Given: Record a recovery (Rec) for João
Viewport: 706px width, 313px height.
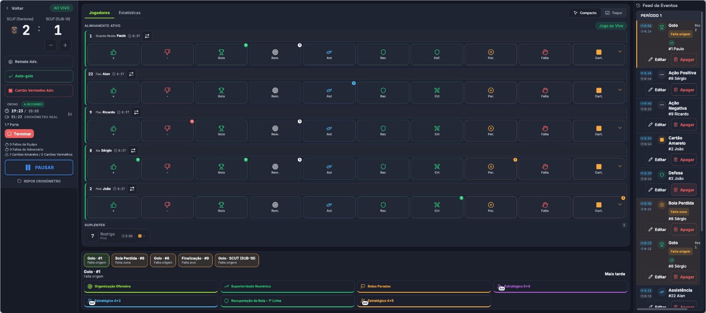Looking at the screenshot, I should pyautogui.click(x=383, y=207).
